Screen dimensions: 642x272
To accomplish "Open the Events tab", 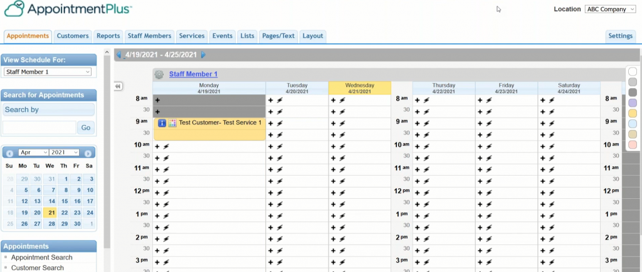I will [223, 36].
